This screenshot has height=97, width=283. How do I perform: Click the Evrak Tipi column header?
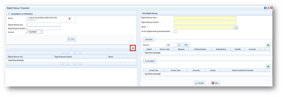click(x=154, y=70)
